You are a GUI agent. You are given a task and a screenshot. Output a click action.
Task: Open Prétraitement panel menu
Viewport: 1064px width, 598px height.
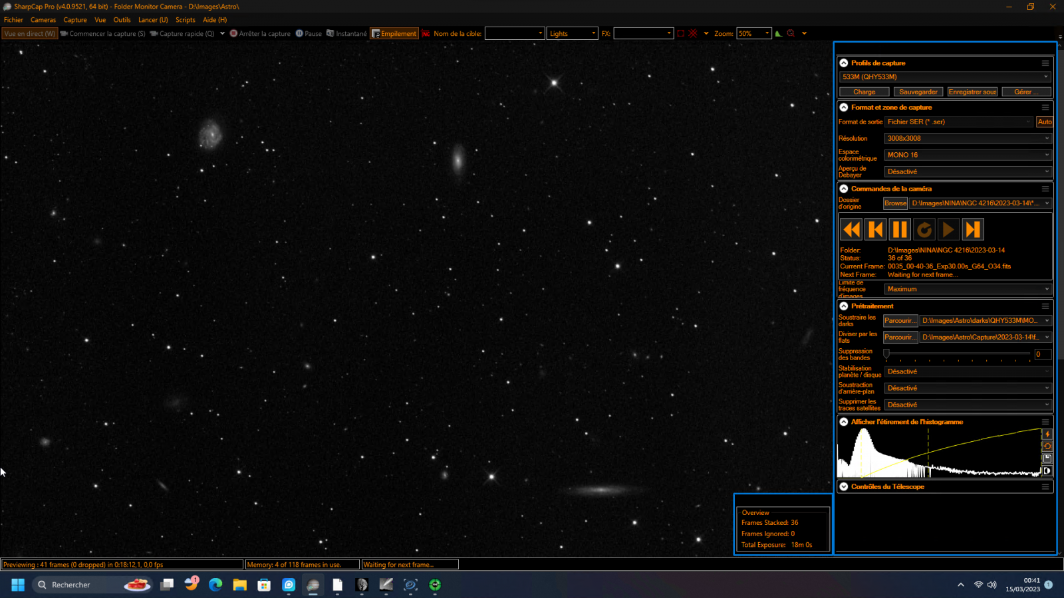(1045, 306)
